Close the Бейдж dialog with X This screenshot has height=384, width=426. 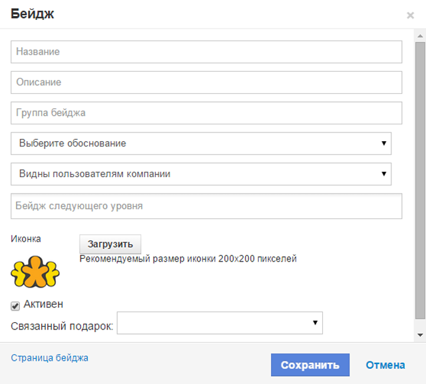point(410,15)
